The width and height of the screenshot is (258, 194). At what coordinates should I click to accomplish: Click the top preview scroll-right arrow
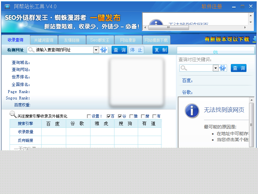point(245,27)
